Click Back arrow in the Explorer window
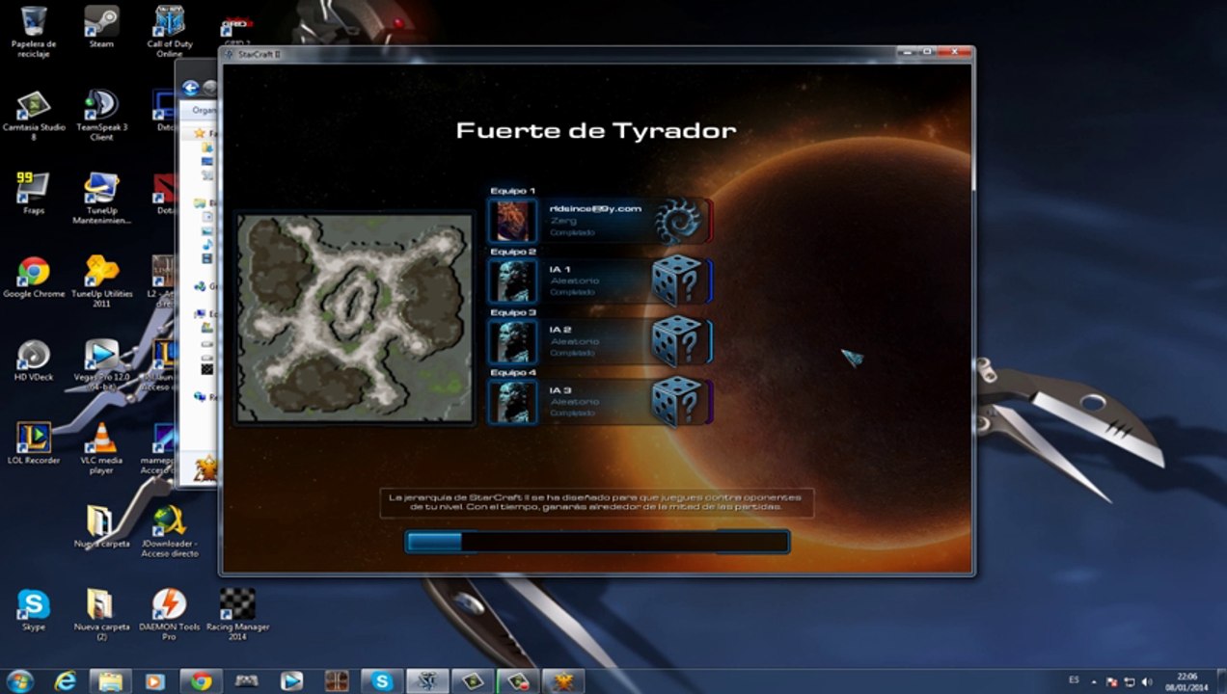Screen dimensions: 1227x694 tap(190, 89)
